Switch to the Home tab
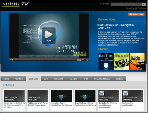The image size is (148, 113). tap(6, 79)
